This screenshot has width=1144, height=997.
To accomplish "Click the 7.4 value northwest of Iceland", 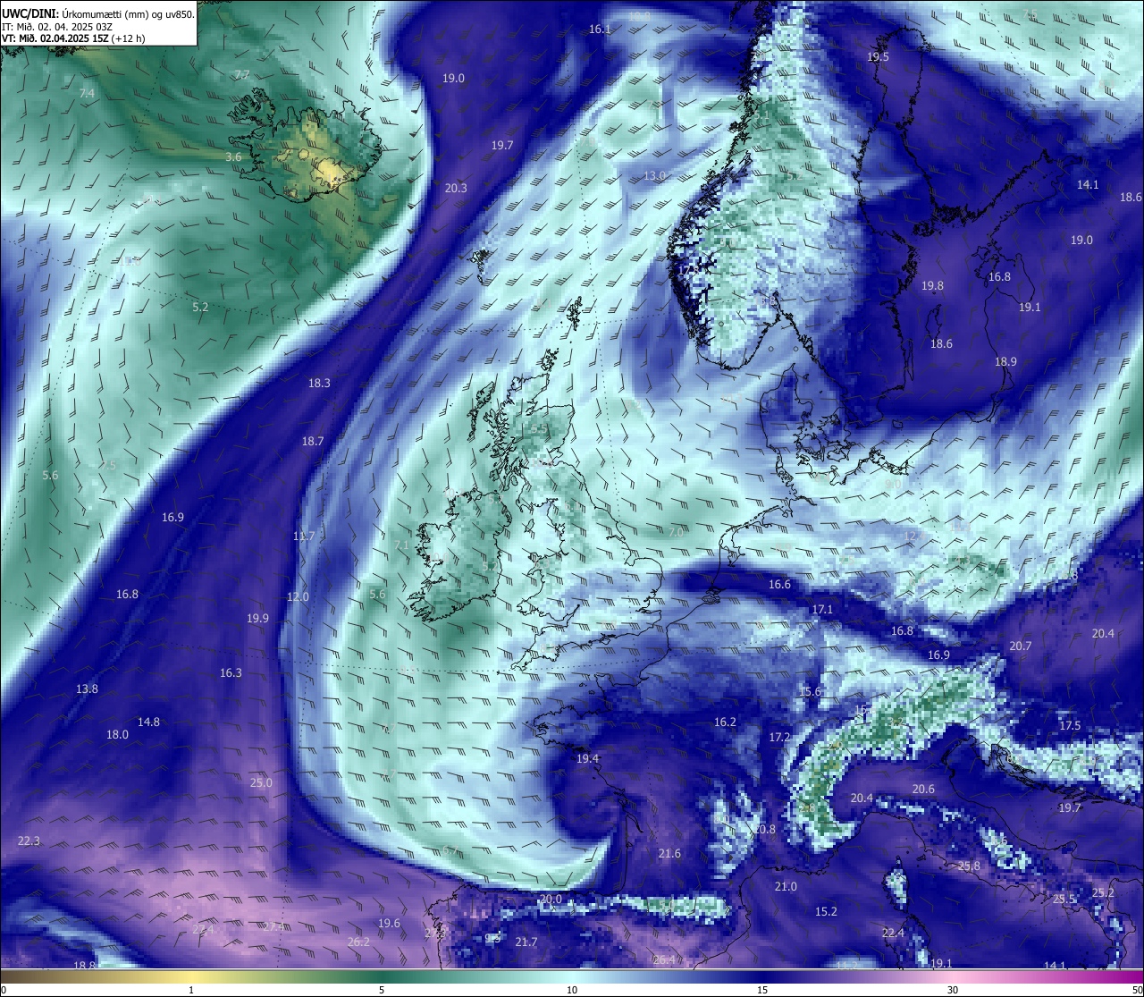I will 87,93.
